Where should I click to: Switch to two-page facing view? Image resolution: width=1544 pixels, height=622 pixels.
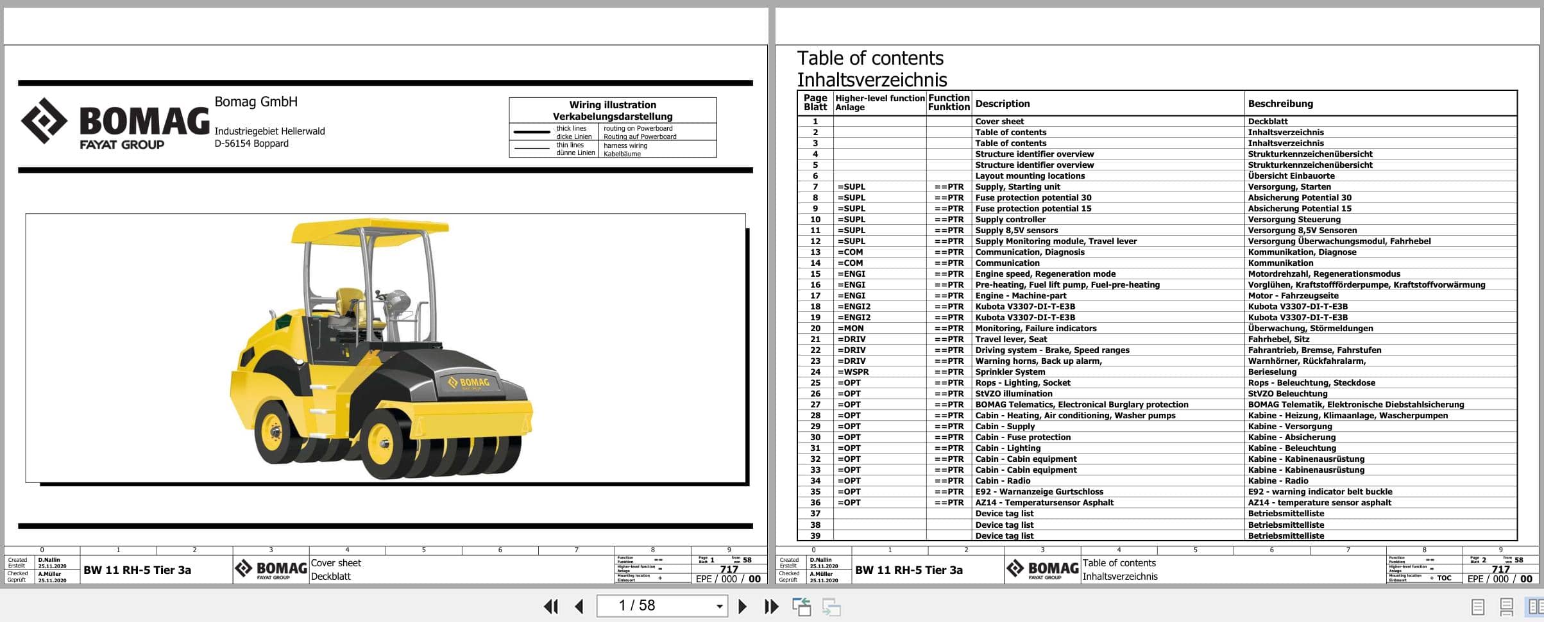(1536, 606)
